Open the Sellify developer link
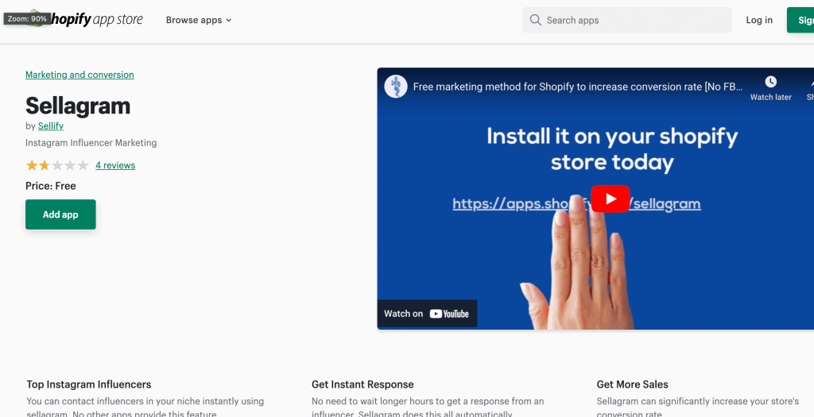This screenshot has height=417, width=814. pos(51,125)
